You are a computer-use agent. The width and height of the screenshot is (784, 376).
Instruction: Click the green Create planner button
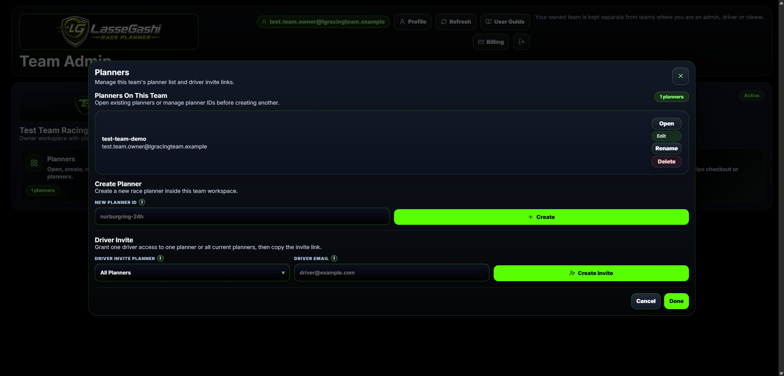pyautogui.click(x=541, y=217)
